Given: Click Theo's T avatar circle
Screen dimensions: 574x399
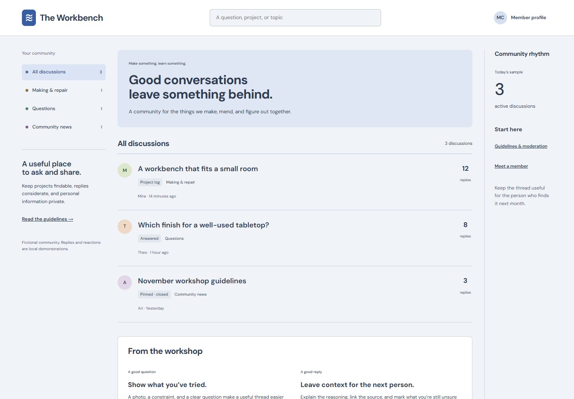Looking at the screenshot, I should point(125,226).
